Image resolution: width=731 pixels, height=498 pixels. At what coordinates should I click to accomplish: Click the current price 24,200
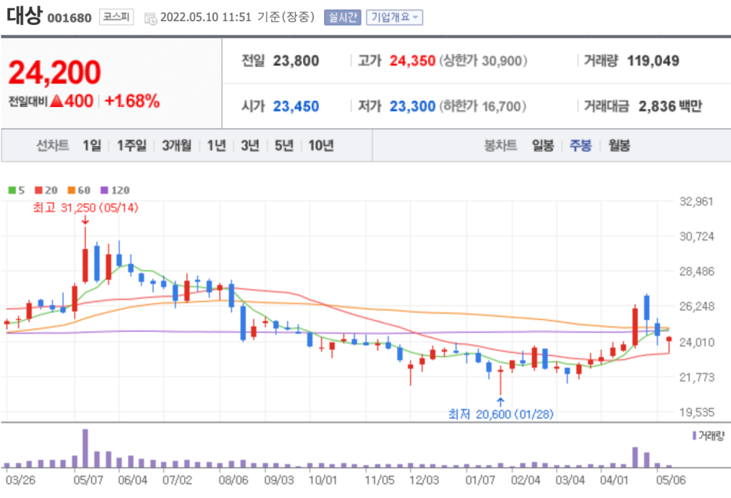pyautogui.click(x=55, y=73)
